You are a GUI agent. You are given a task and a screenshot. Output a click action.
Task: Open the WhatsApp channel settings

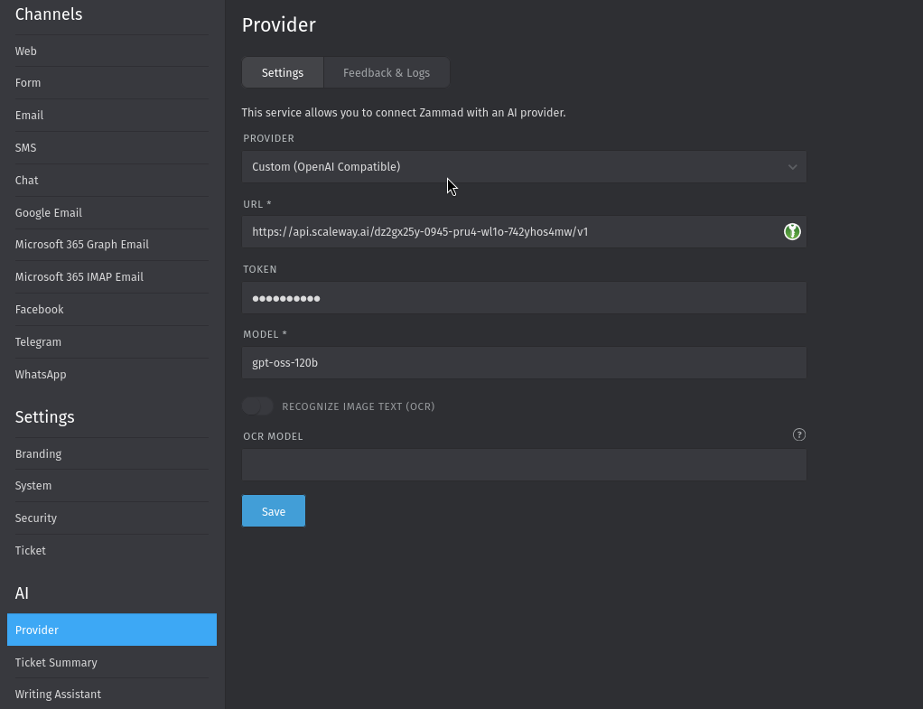tap(41, 374)
